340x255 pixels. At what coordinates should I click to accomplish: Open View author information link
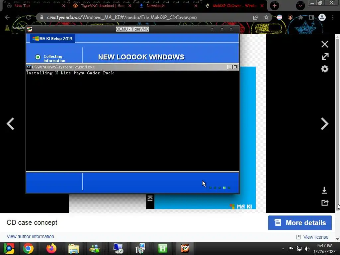tap(30, 236)
